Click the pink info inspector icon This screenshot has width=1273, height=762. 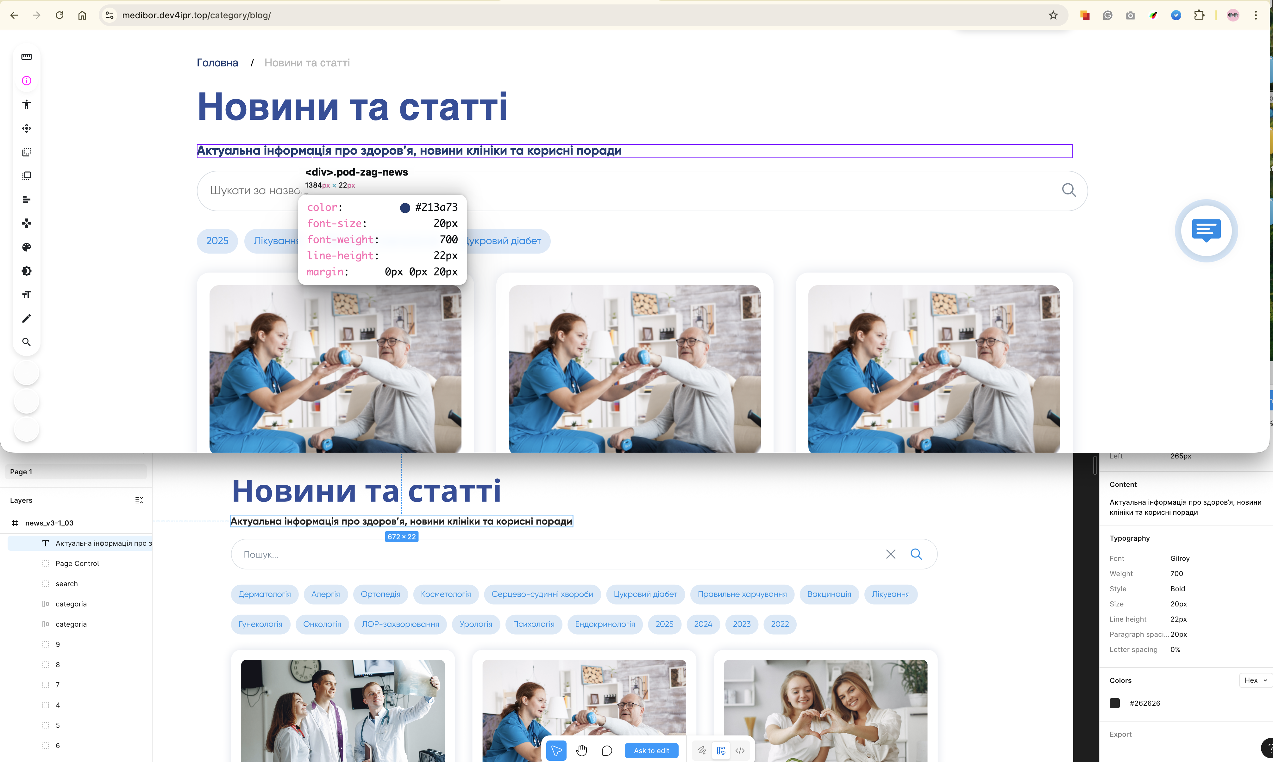coord(26,81)
